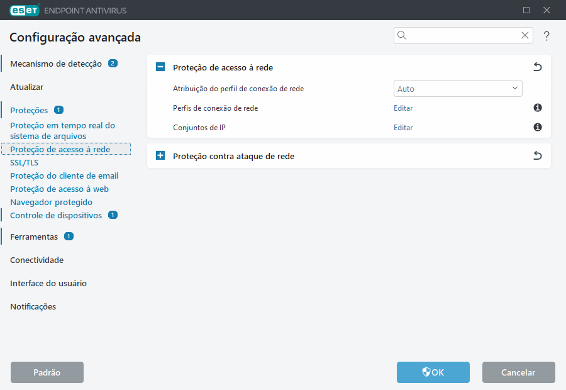Focus the search input field
566x390 pixels.
coord(463,35)
